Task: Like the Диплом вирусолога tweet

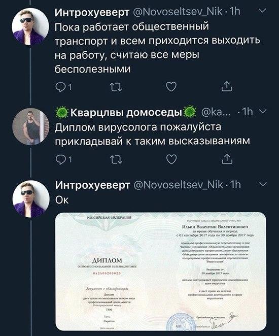Action: coord(171,159)
